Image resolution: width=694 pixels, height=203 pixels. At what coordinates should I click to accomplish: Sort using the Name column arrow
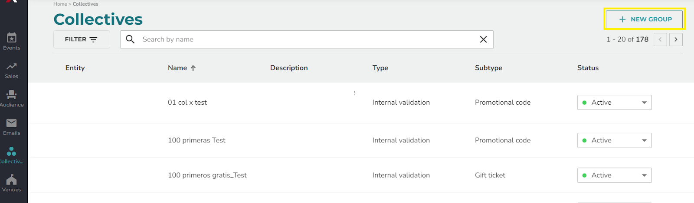[x=193, y=68]
